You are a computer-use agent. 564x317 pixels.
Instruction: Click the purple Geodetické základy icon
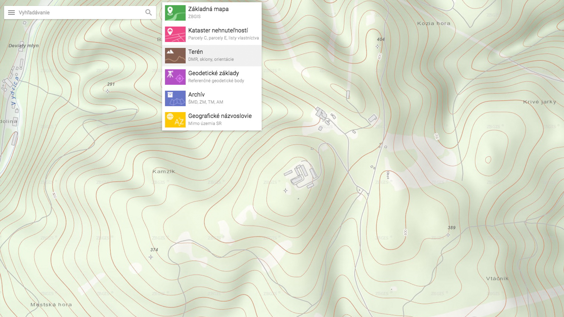pos(175,77)
